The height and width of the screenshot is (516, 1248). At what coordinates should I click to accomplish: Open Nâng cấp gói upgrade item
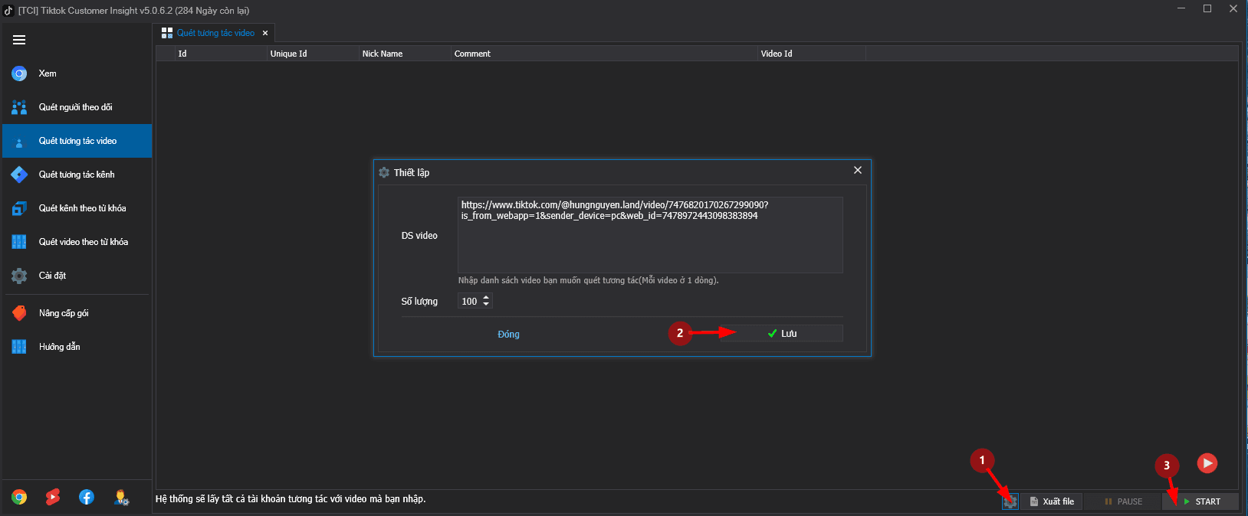[77, 313]
